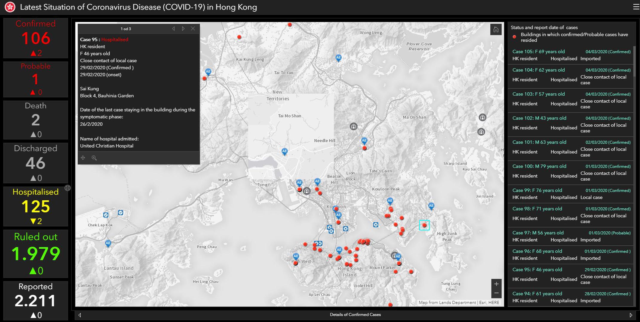Click the AE hospital marker near Plover Cove
640x322 pixels.
(338, 58)
